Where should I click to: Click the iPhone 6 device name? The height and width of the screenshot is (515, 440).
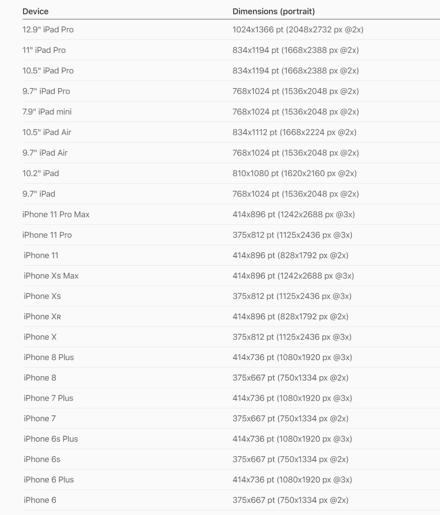pyautogui.click(x=40, y=500)
